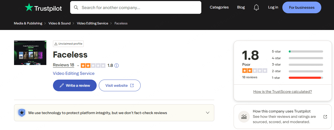The image size is (334, 130).
Task: Click the Unclaimed profile warning badge
Action: [x=68, y=44]
